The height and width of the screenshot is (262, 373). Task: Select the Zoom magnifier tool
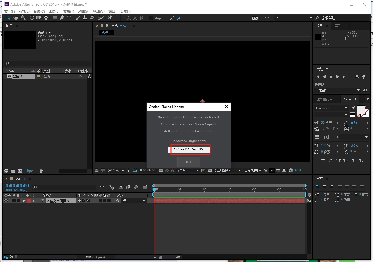point(23,18)
